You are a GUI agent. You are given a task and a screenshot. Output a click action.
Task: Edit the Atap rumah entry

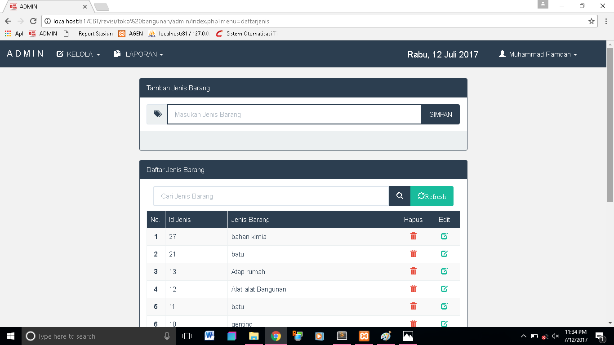pos(444,271)
